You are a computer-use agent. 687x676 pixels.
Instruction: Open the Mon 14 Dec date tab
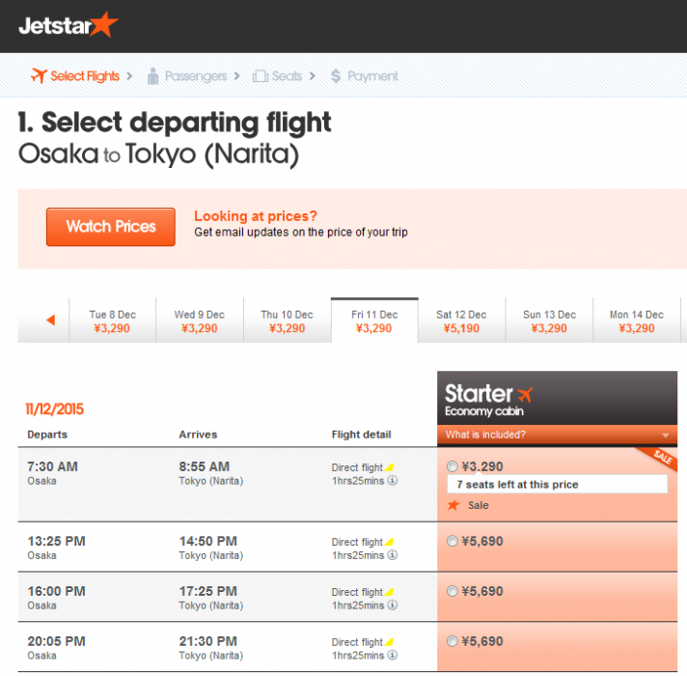637,321
